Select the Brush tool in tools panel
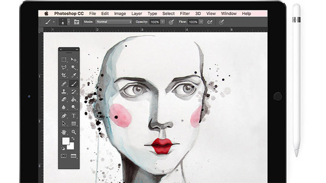326x183 pixels. pos(74,84)
